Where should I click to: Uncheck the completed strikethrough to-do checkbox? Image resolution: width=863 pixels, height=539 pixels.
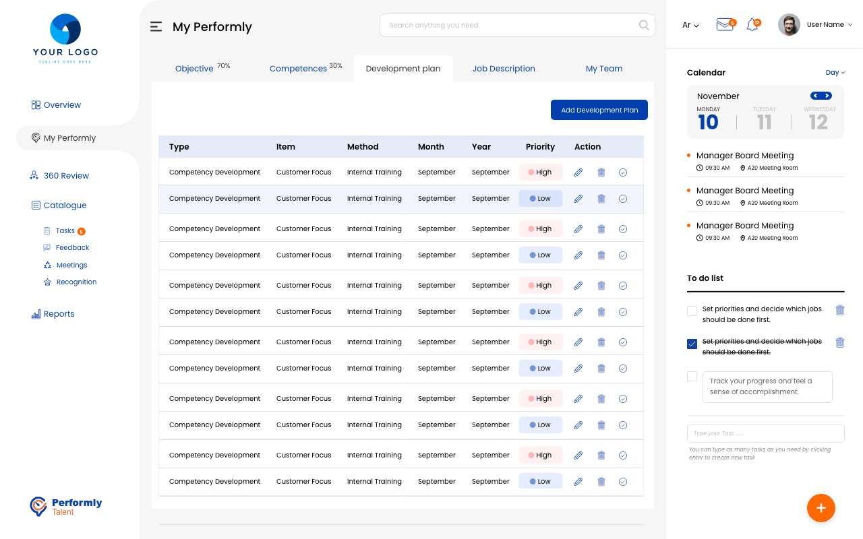click(x=692, y=344)
